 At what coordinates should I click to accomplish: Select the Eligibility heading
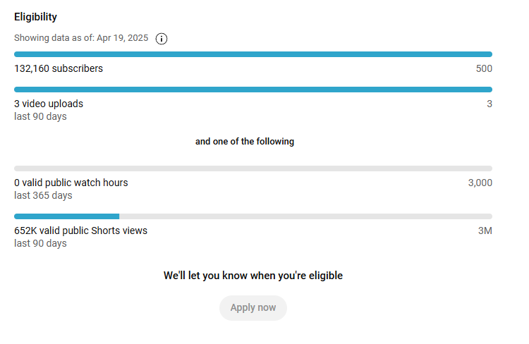point(35,17)
